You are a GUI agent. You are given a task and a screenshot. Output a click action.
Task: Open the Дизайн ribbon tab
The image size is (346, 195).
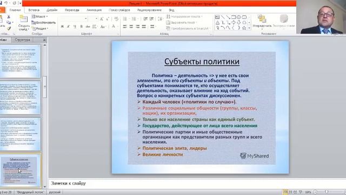52,10
